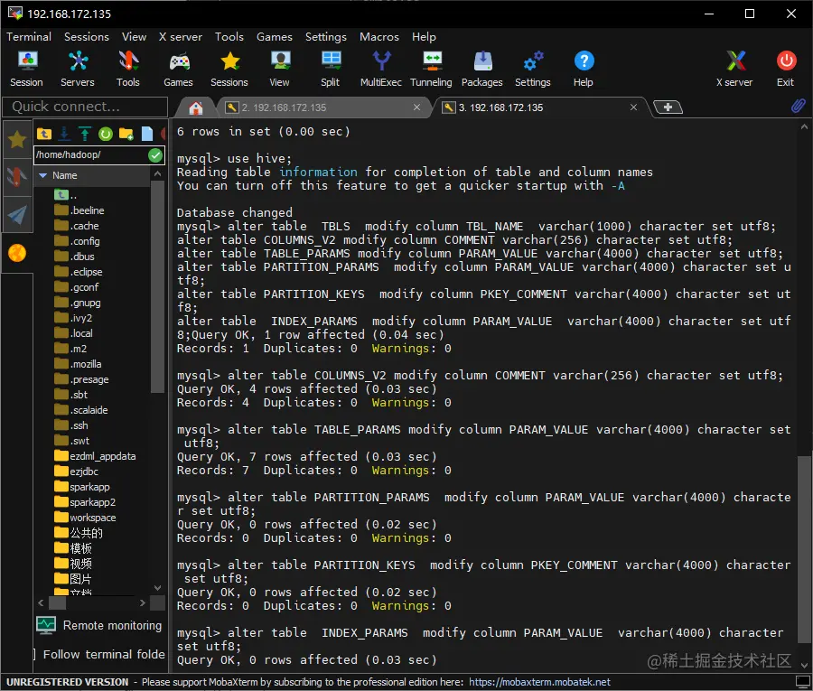Open the sidebar tools knife icon

17,177
